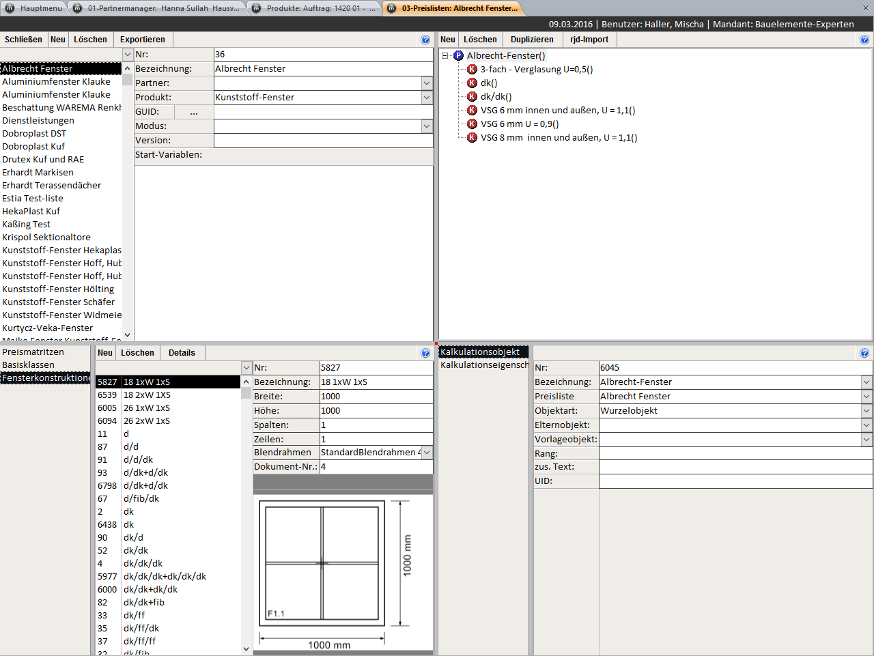This screenshot has height=656, width=874.
Task: Click red K icon of 3-fach Verglasung
Action: coord(472,70)
